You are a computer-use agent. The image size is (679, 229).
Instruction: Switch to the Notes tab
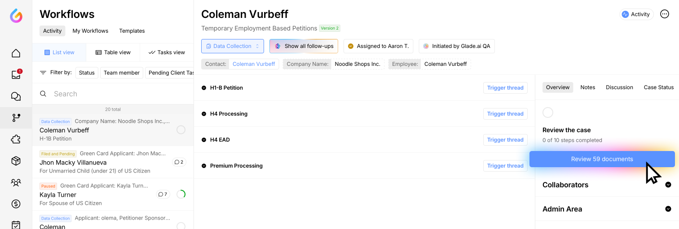click(x=587, y=87)
